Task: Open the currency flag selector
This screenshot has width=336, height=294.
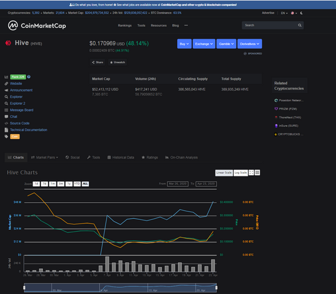Action: 294,13
